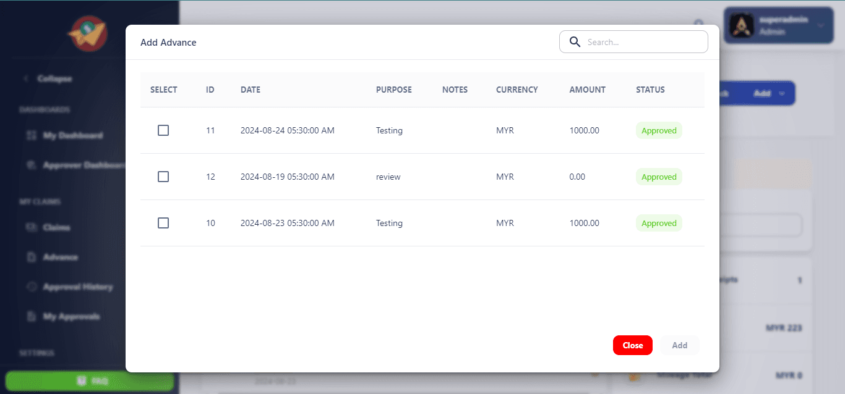
Task: Click the Approval History clock icon
Action: pos(32,287)
